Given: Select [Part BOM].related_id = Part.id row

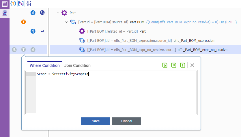Looking at the screenshot, I should pyautogui.click(x=116, y=31).
